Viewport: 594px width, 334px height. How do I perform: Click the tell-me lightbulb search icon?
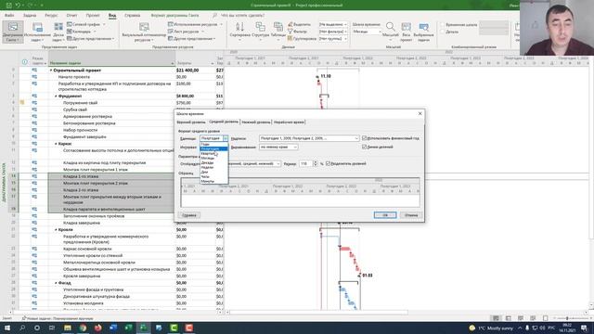coord(214,15)
